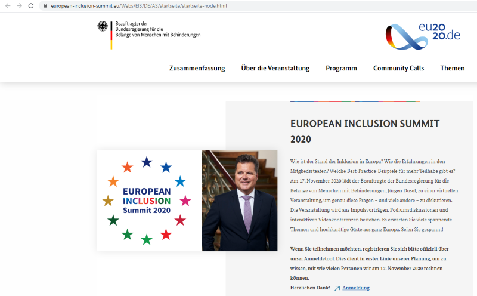
Task: Click the pink star in the summit logo
Action: 185,201
